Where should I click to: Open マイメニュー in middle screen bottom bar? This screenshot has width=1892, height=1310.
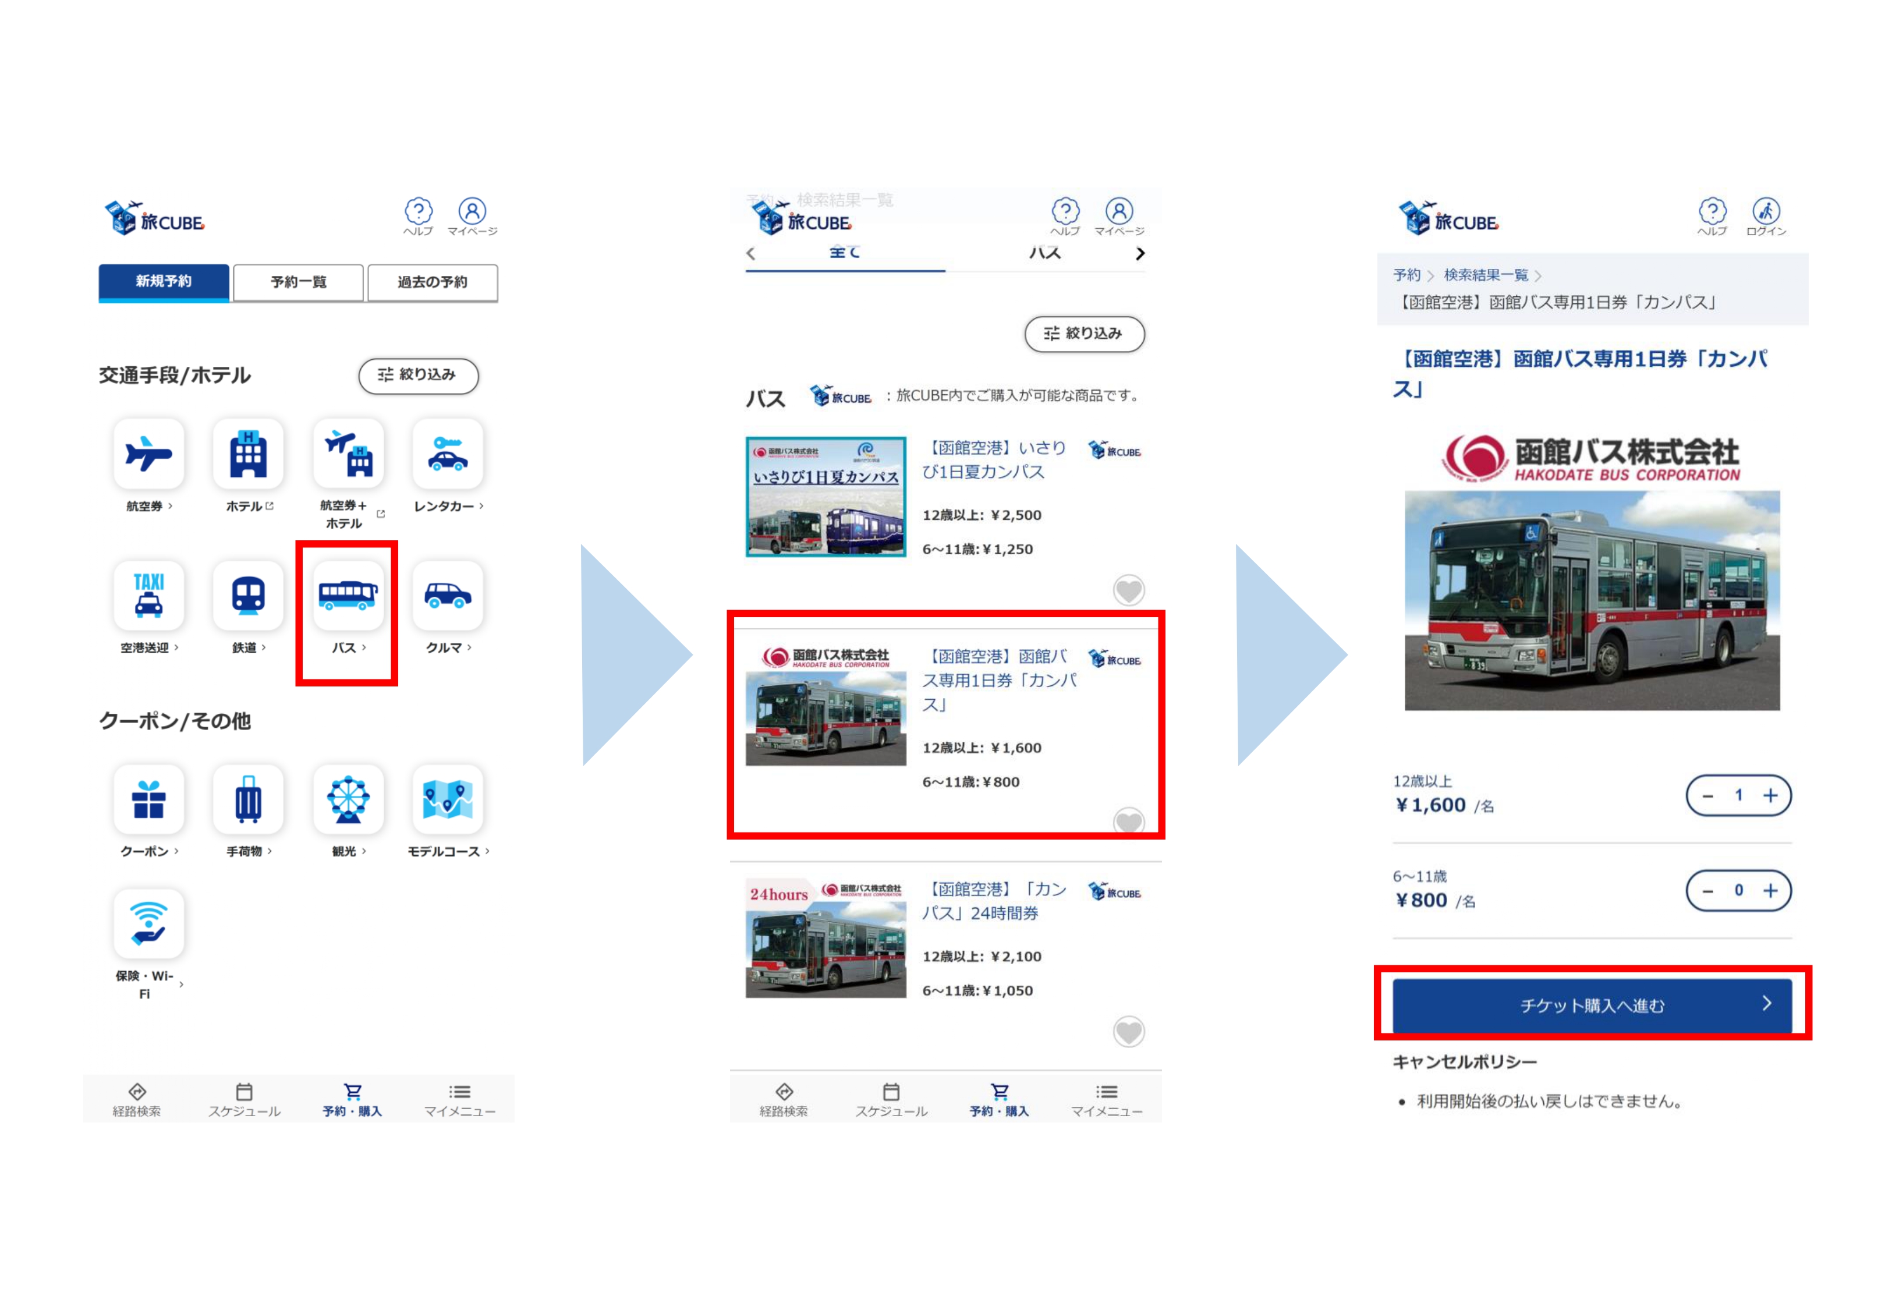(x=1107, y=1101)
